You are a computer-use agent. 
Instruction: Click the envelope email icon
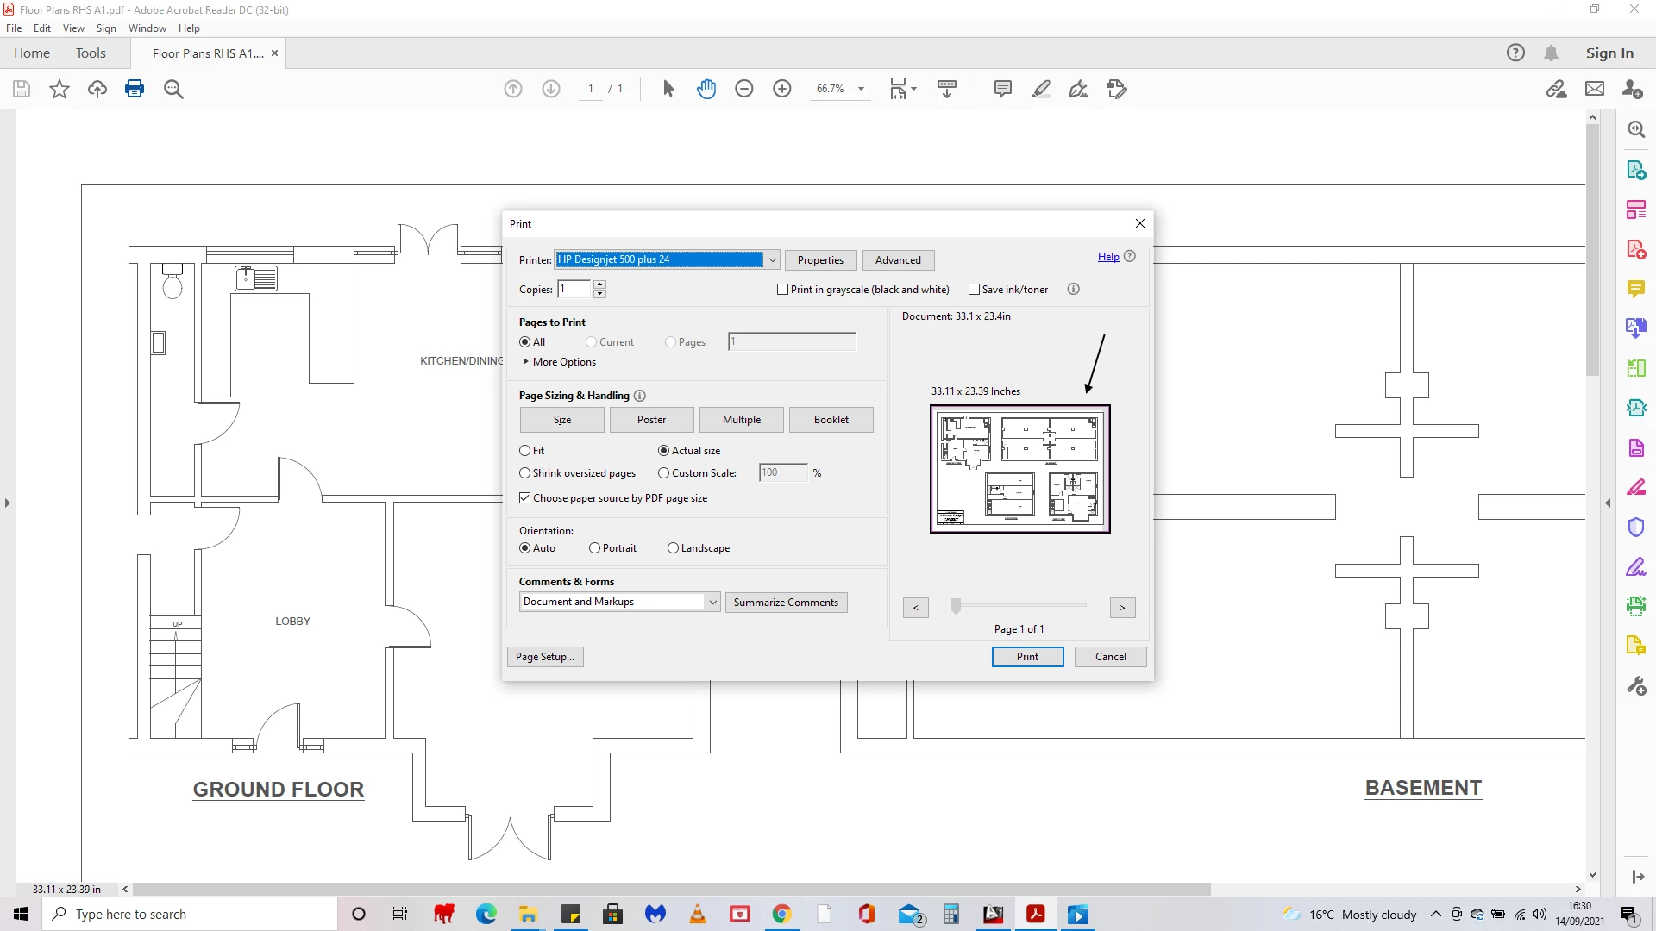pos(1595,89)
